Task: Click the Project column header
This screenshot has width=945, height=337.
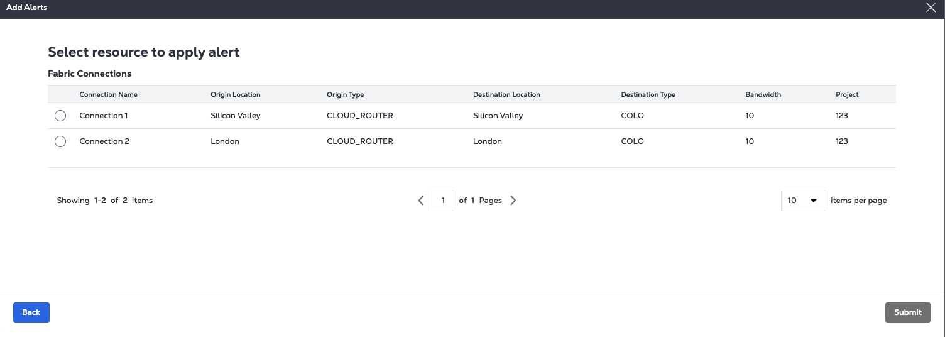Action: coord(847,94)
